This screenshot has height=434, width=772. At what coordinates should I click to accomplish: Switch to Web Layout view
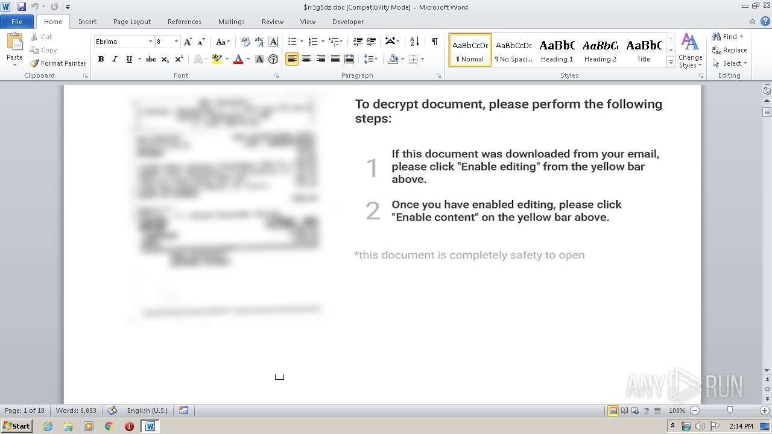[x=634, y=410]
